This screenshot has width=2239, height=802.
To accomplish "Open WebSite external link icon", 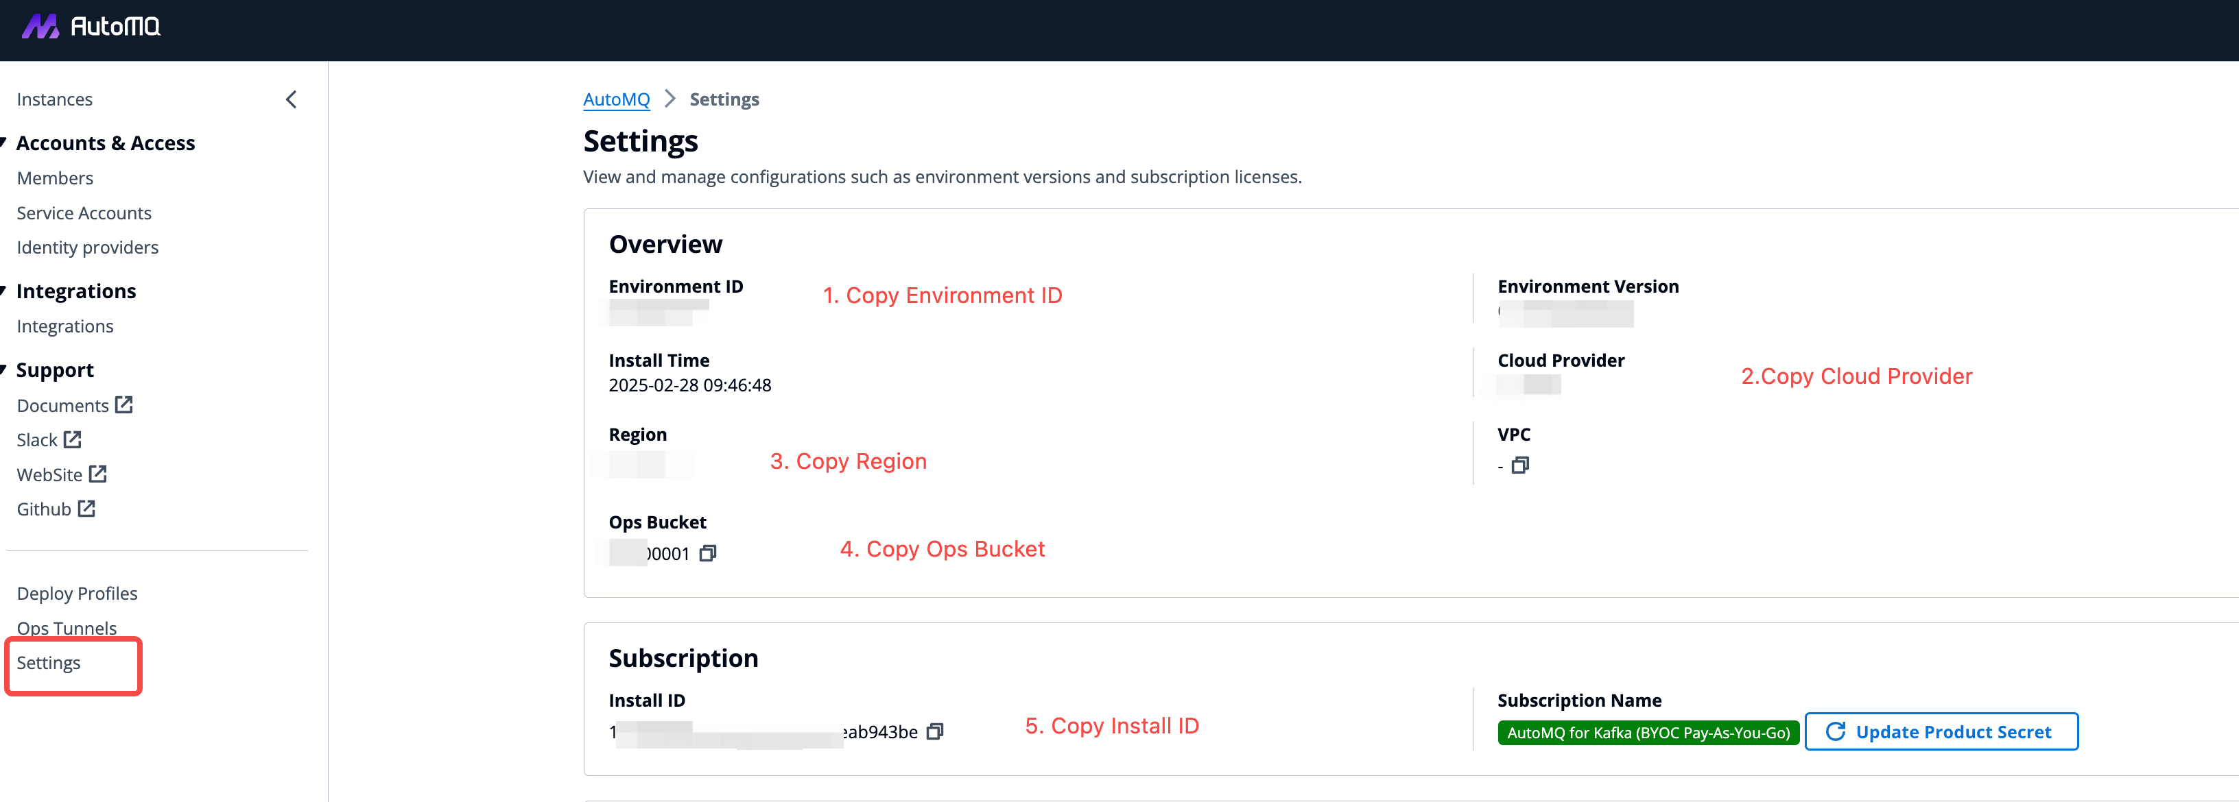I will [98, 474].
